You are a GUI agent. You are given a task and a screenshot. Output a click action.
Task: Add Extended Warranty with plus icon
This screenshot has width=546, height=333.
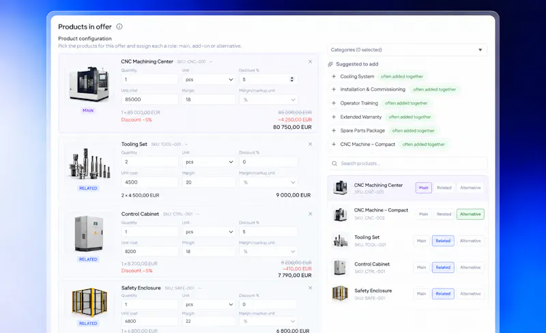pyautogui.click(x=334, y=117)
